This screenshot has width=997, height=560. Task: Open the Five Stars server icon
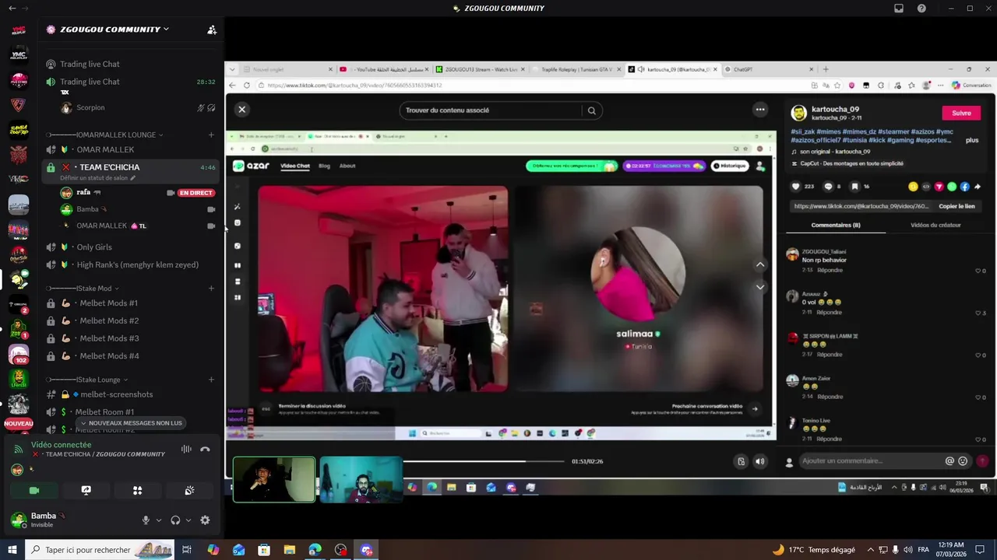19,80
